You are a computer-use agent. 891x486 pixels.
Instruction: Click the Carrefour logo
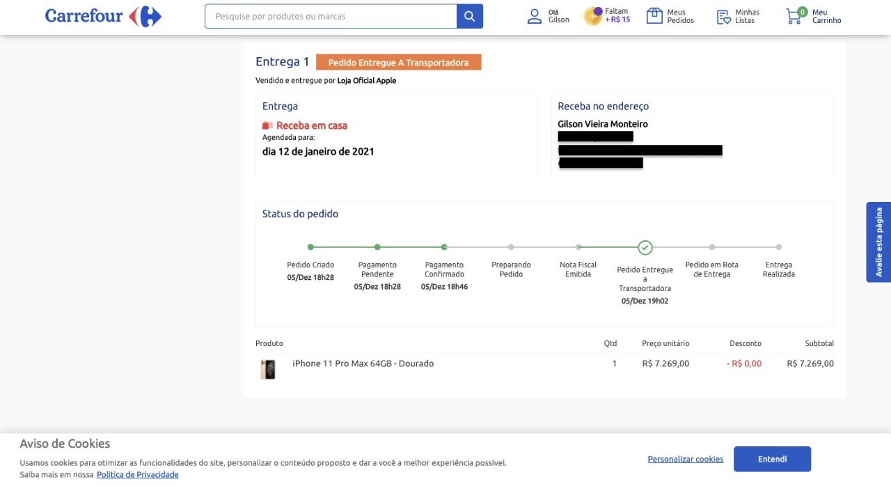coord(103,17)
